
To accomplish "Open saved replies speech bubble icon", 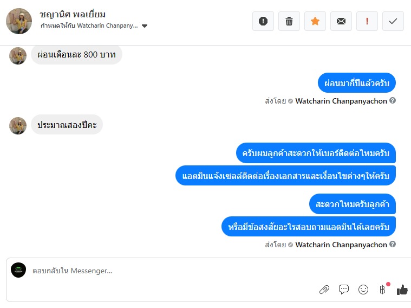I will point(344,290).
